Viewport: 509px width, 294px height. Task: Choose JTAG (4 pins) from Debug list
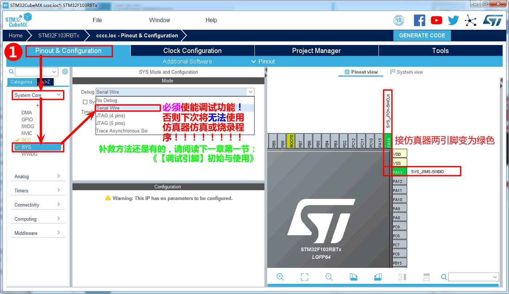point(111,115)
